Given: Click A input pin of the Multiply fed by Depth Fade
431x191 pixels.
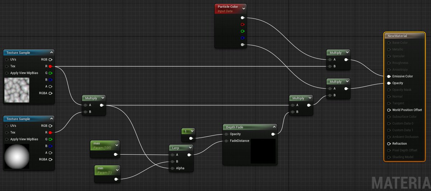Looking at the screenshot, I should click(x=292, y=105).
